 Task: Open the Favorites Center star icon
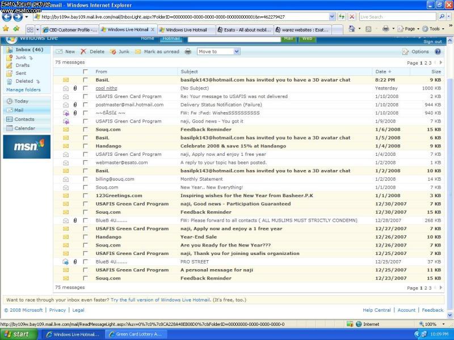click(x=6, y=29)
